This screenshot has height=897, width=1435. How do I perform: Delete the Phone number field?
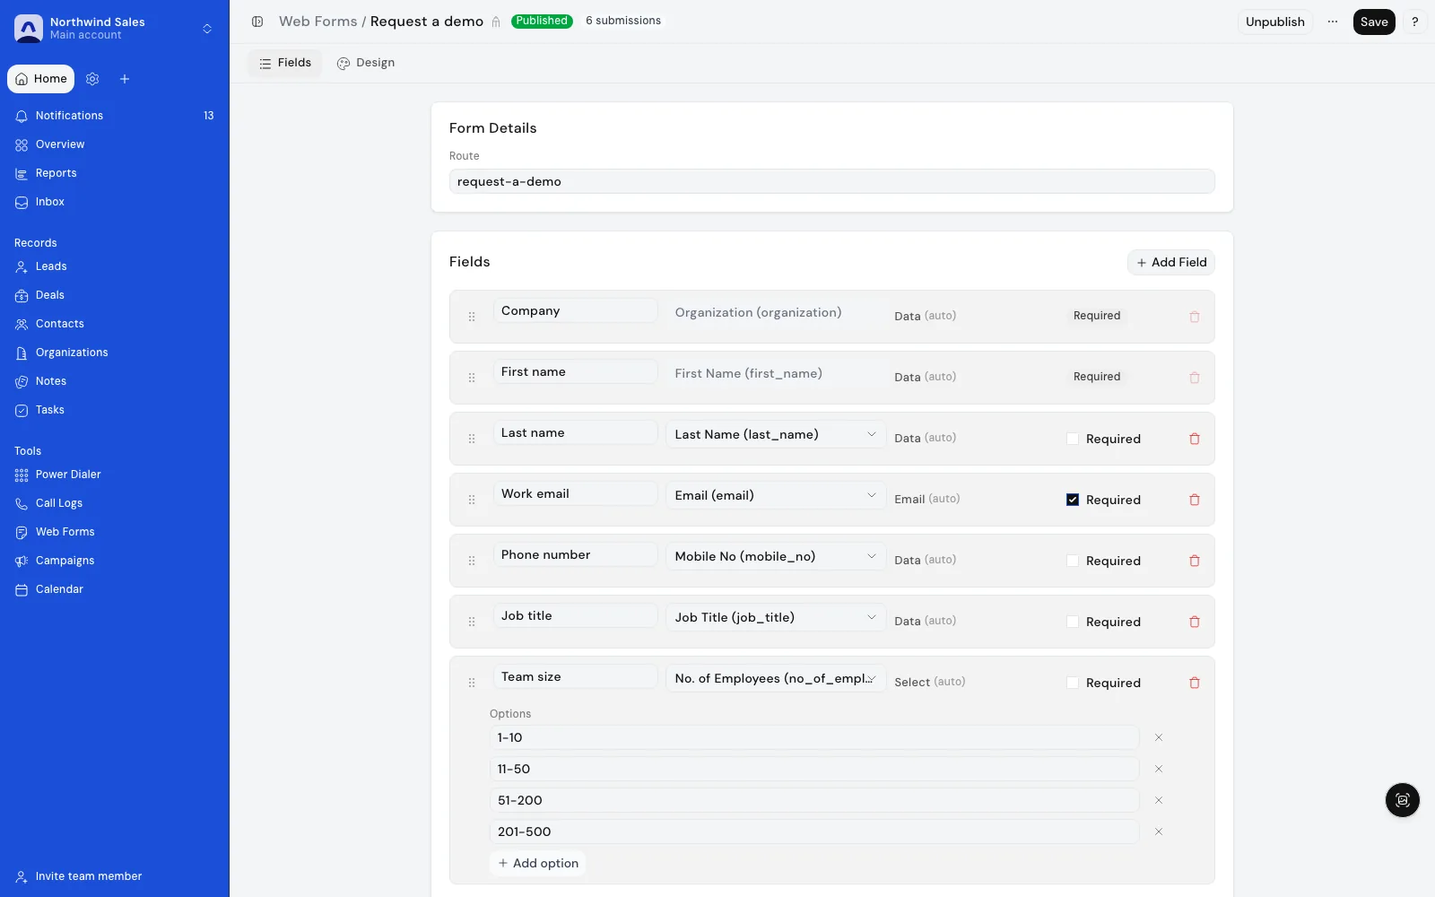[1195, 561]
